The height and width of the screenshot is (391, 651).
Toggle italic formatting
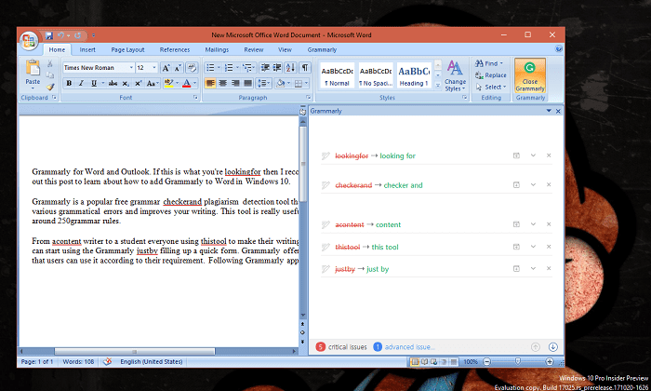coord(82,83)
